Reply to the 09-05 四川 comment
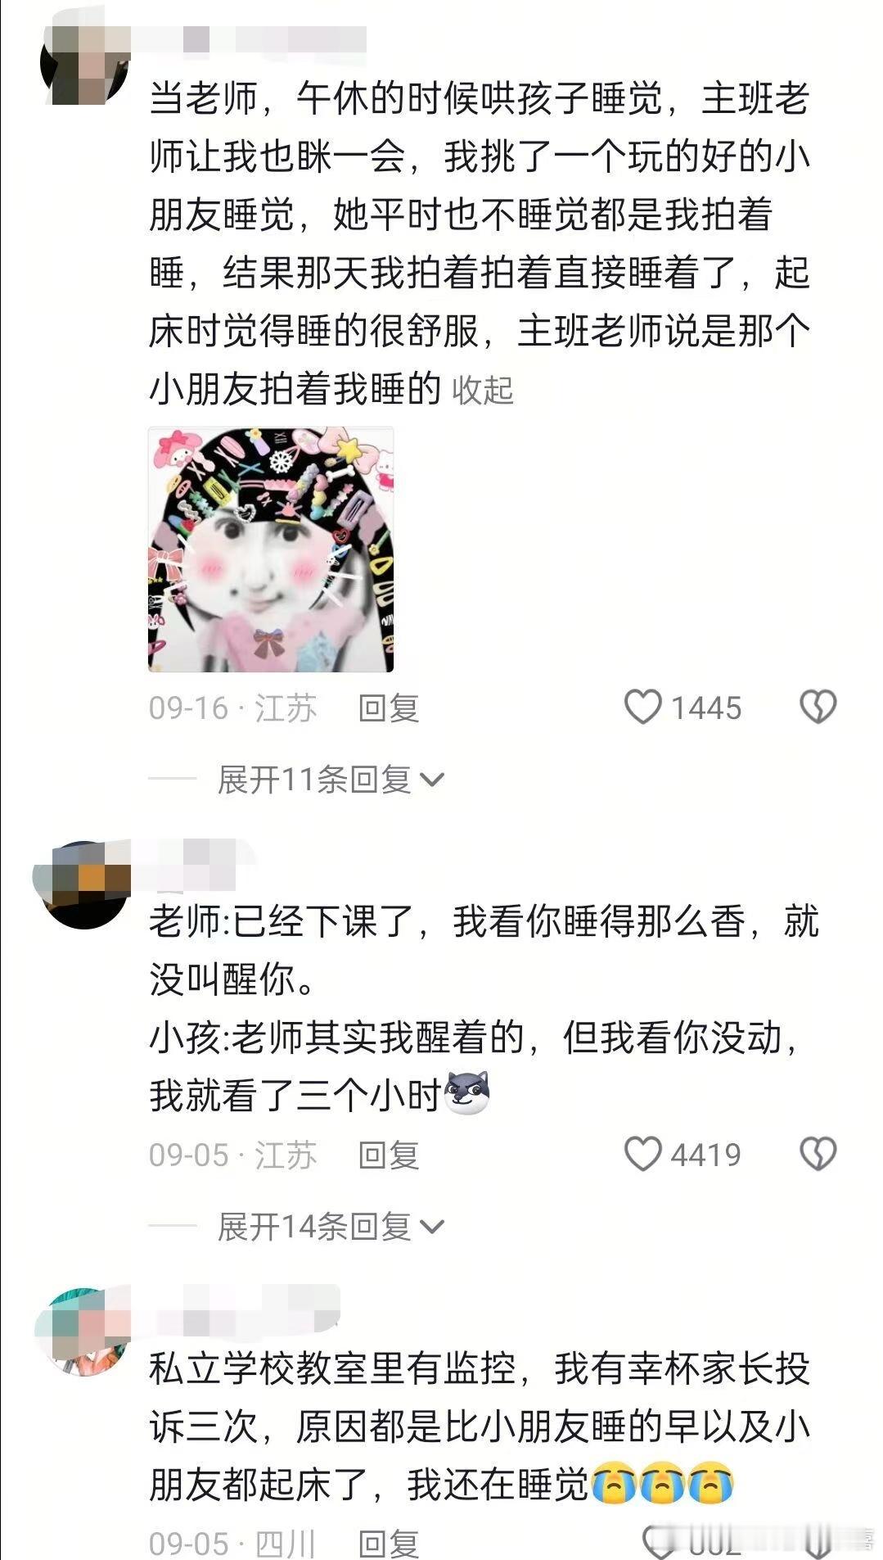Image resolution: width=883 pixels, height=1560 pixels. pyautogui.click(x=389, y=1543)
